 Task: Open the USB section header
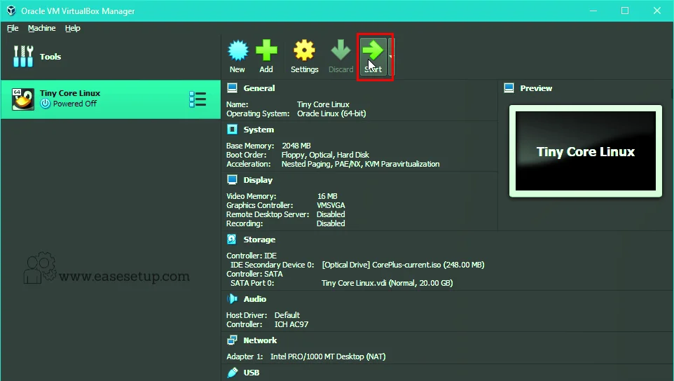pos(252,373)
